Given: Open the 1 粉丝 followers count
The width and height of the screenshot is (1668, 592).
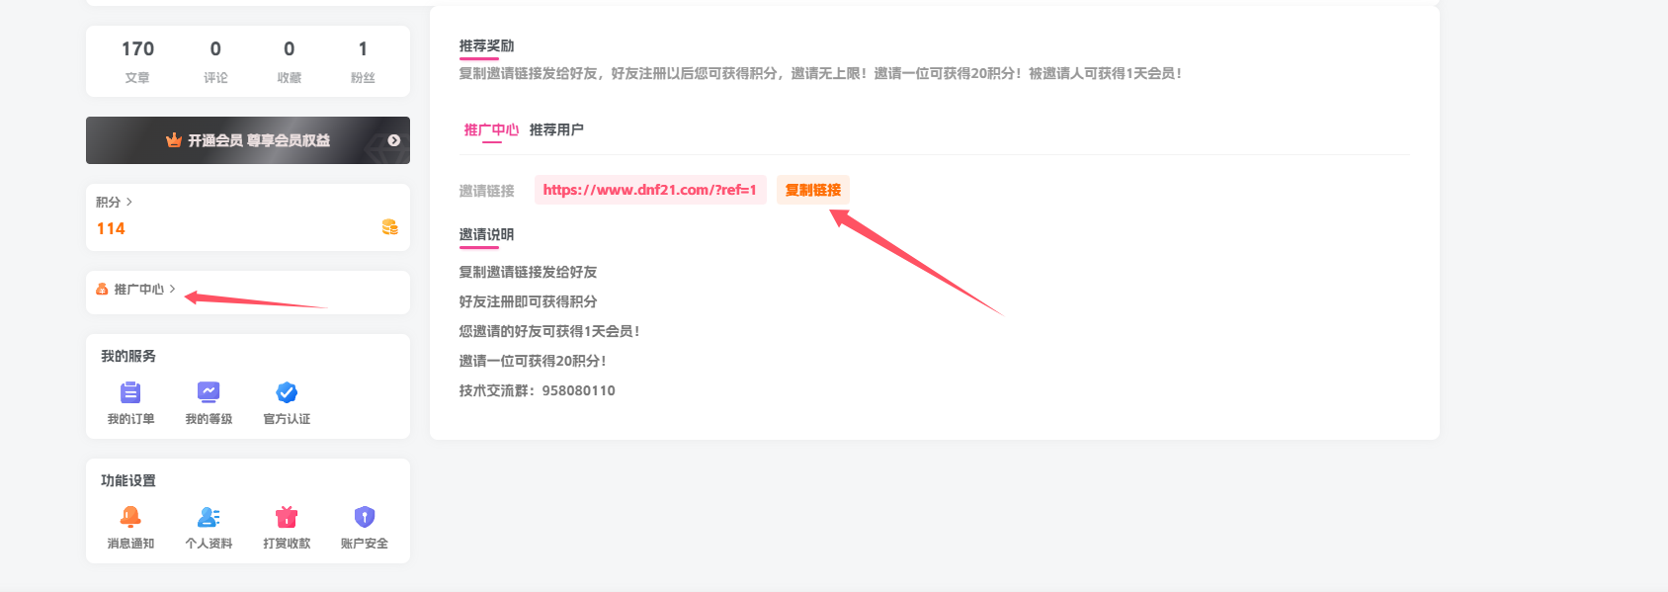Looking at the screenshot, I should [363, 61].
